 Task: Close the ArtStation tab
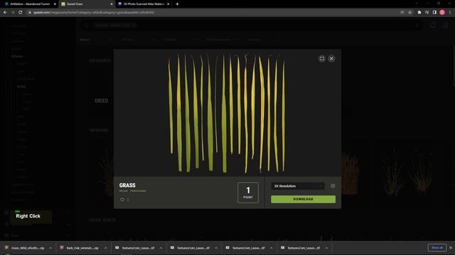(55, 4)
